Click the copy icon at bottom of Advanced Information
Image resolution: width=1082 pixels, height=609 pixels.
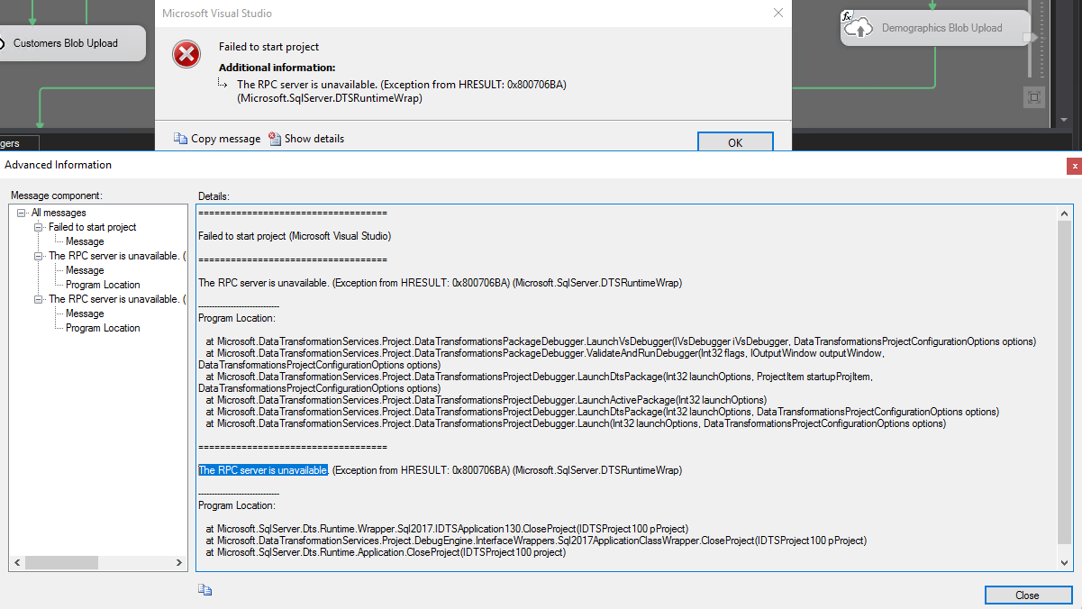point(205,590)
